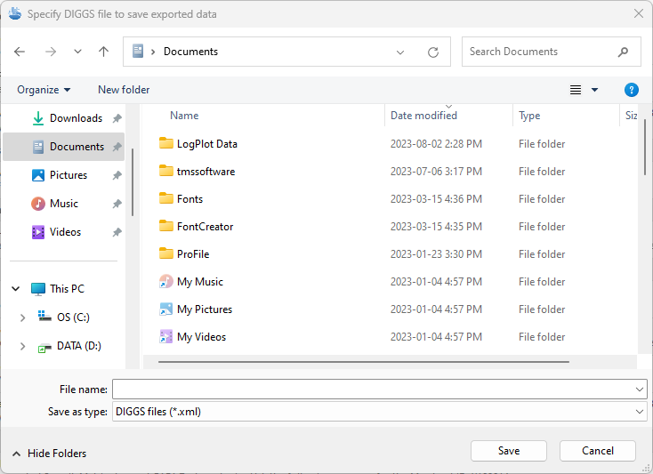Click the Cancel button

click(x=597, y=451)
